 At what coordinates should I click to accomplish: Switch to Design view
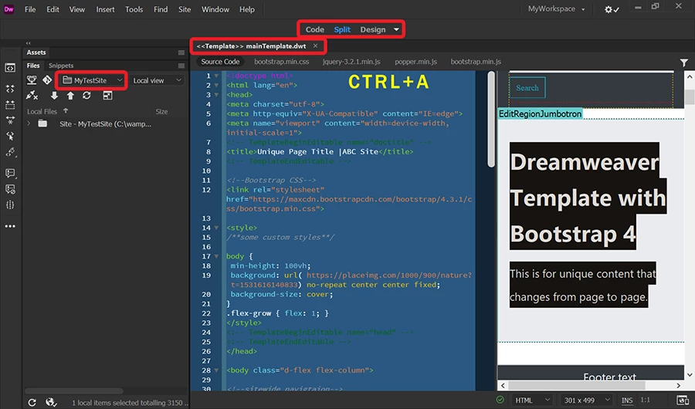[x=373, y=29]
